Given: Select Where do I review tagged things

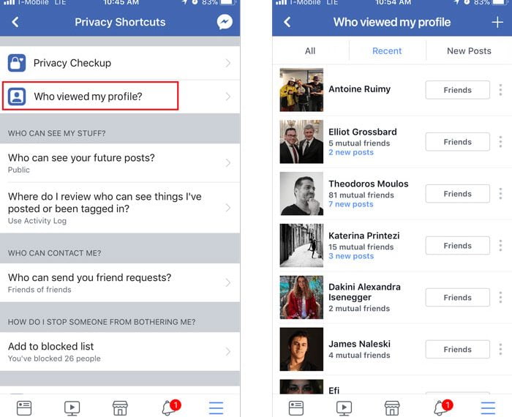Looking at the screenshot, I should (120, 208).
